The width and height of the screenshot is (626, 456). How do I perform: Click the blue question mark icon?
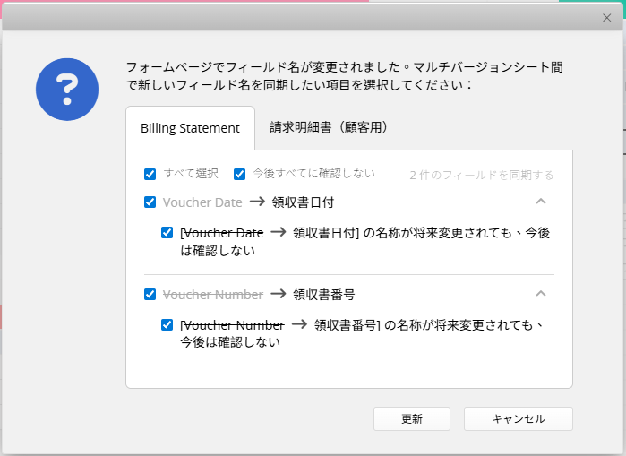point(67,90)
